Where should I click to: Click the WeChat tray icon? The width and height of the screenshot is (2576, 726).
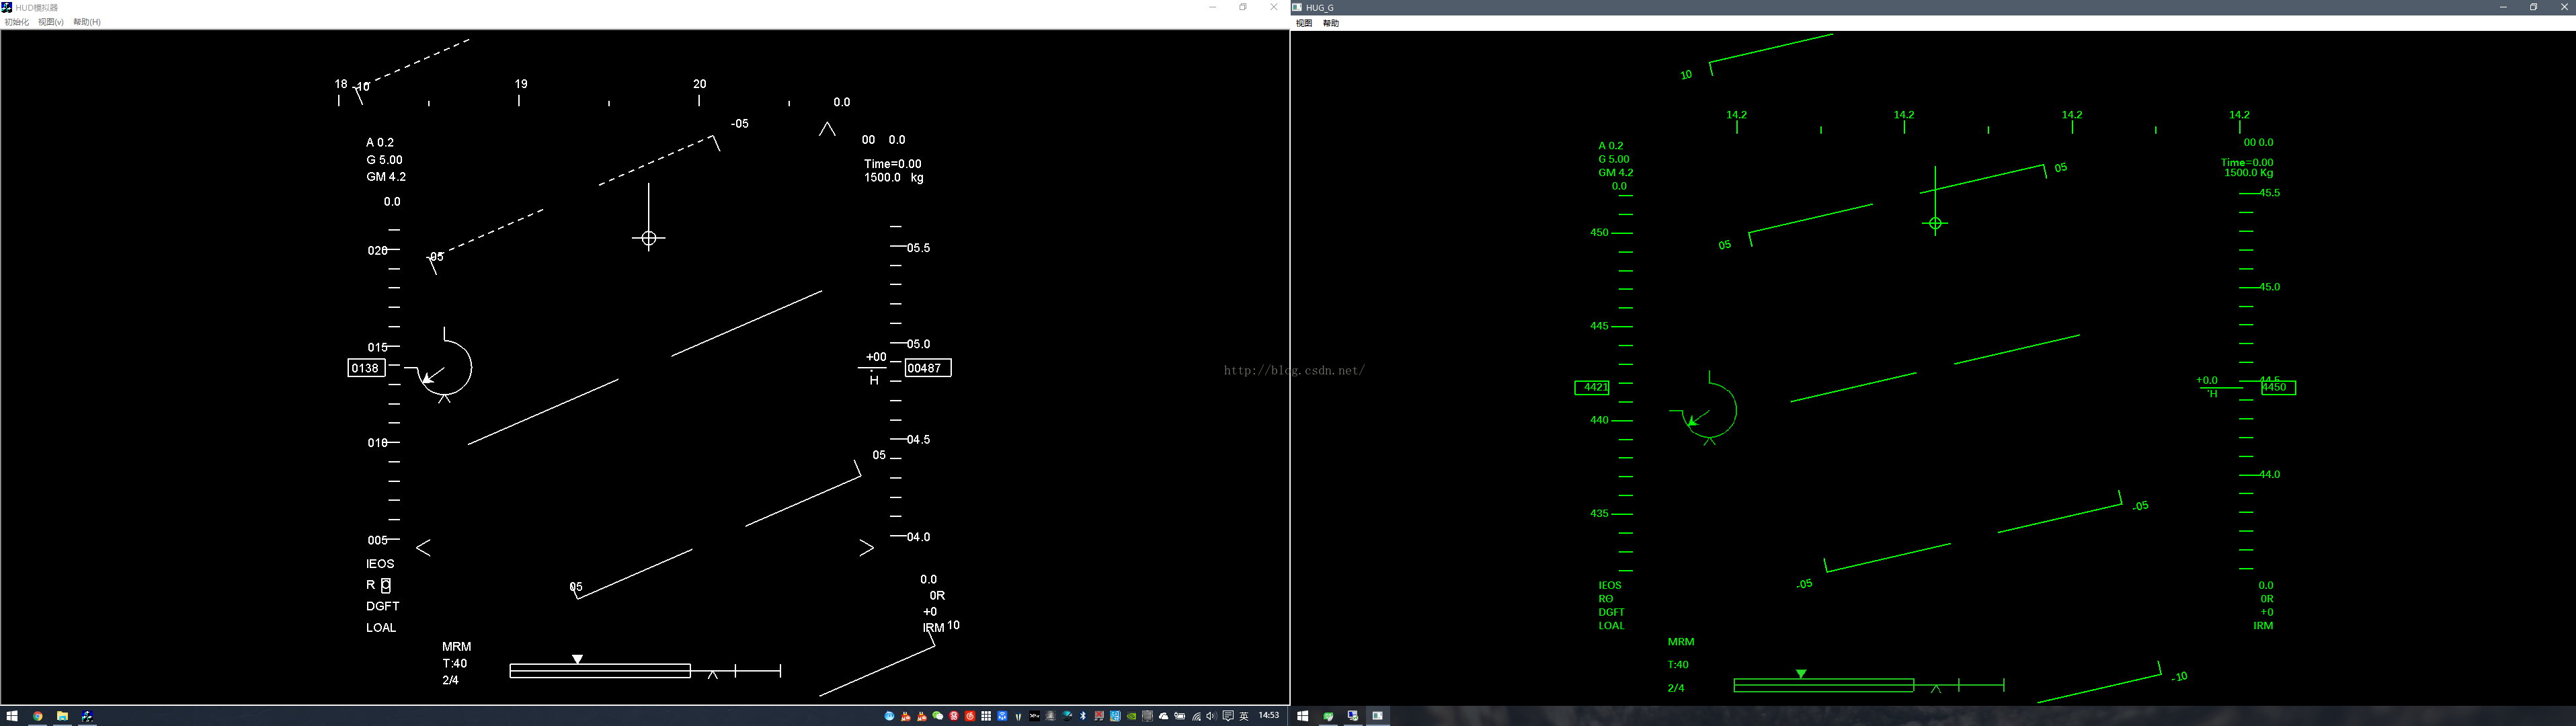938,716
